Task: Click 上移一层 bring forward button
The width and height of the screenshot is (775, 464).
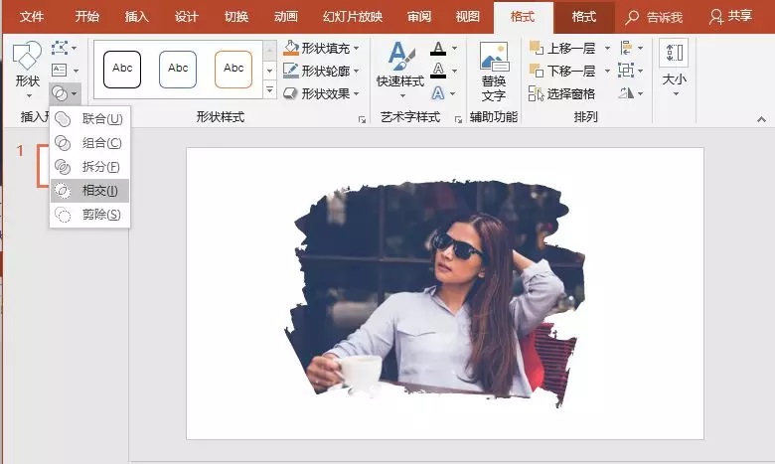Action: [563, 48]
